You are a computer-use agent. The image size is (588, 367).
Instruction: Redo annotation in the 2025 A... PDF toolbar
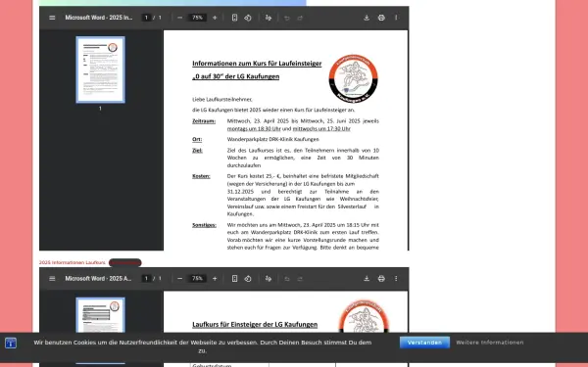300,279
